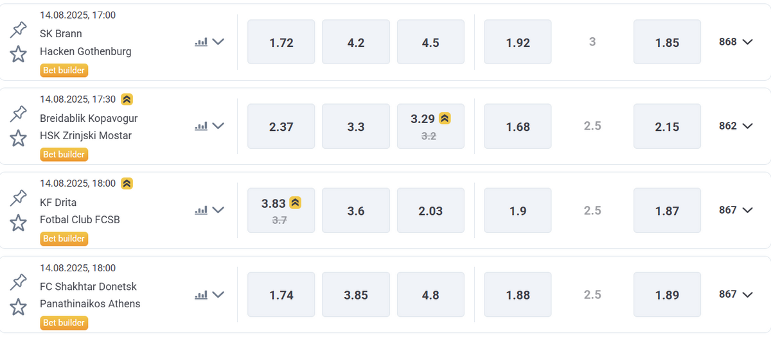Star the Breidablik Kopavogur match
The height and width of the screenshot is (340, 771).
click(x=19, y=139)
